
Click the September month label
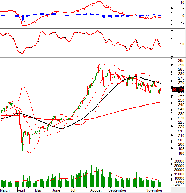coord(117,190)
